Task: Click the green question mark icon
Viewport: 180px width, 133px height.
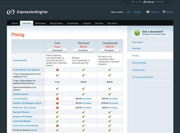Action: click(x=137, y=33)
